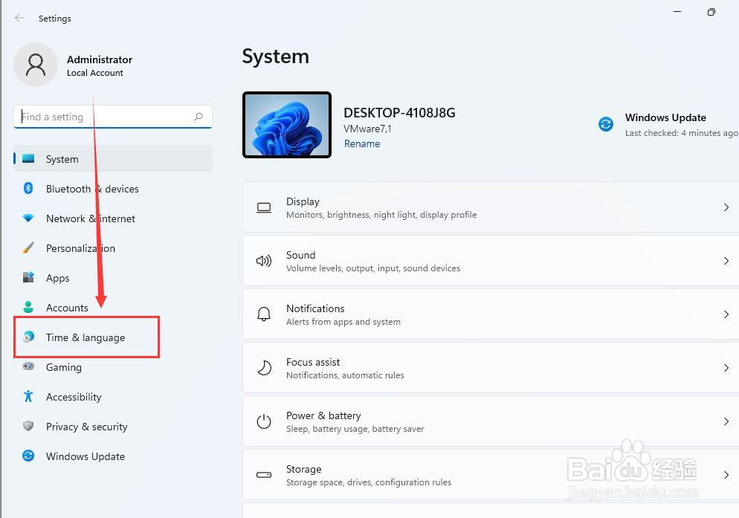Click the Accounts person icon
This screenshot has height=518, width=739.
(28, 307)
